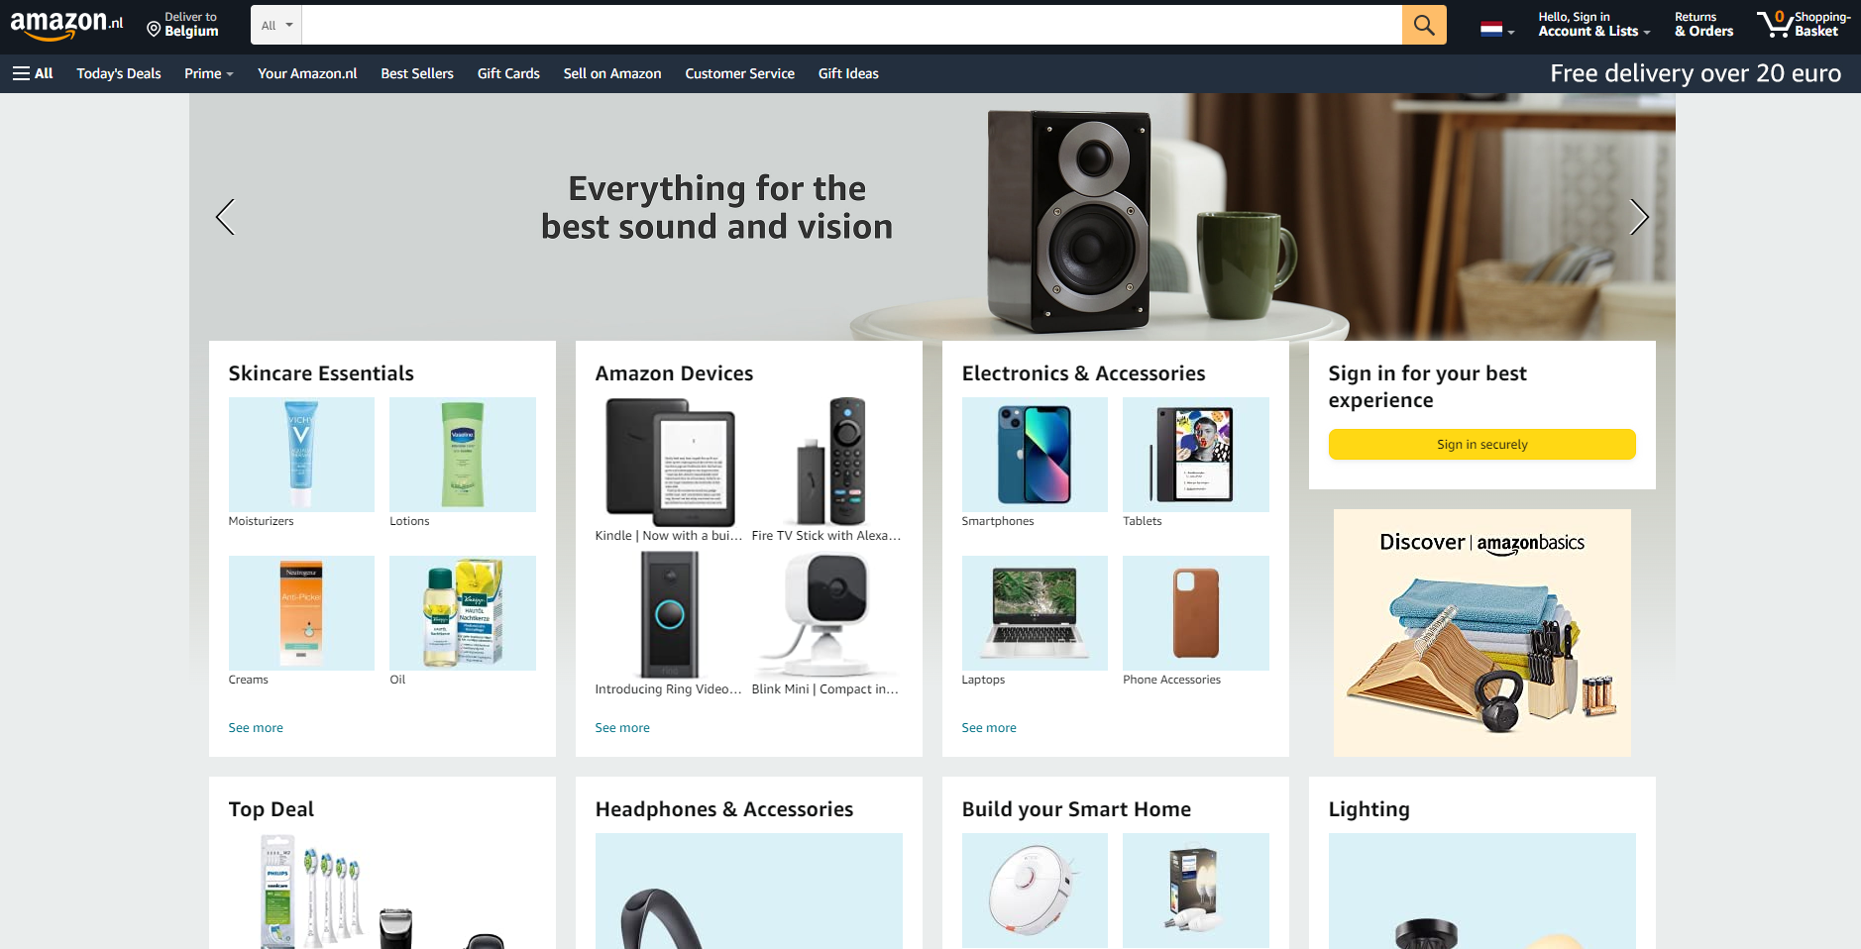Click See more under Amazon Devices
Viewport: 1861px width, 949px height.
tap(622, 728)
